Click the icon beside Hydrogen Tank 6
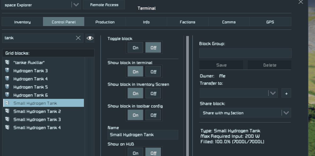Viewport: 315px width, 156px height. click(x=7, y=95)
